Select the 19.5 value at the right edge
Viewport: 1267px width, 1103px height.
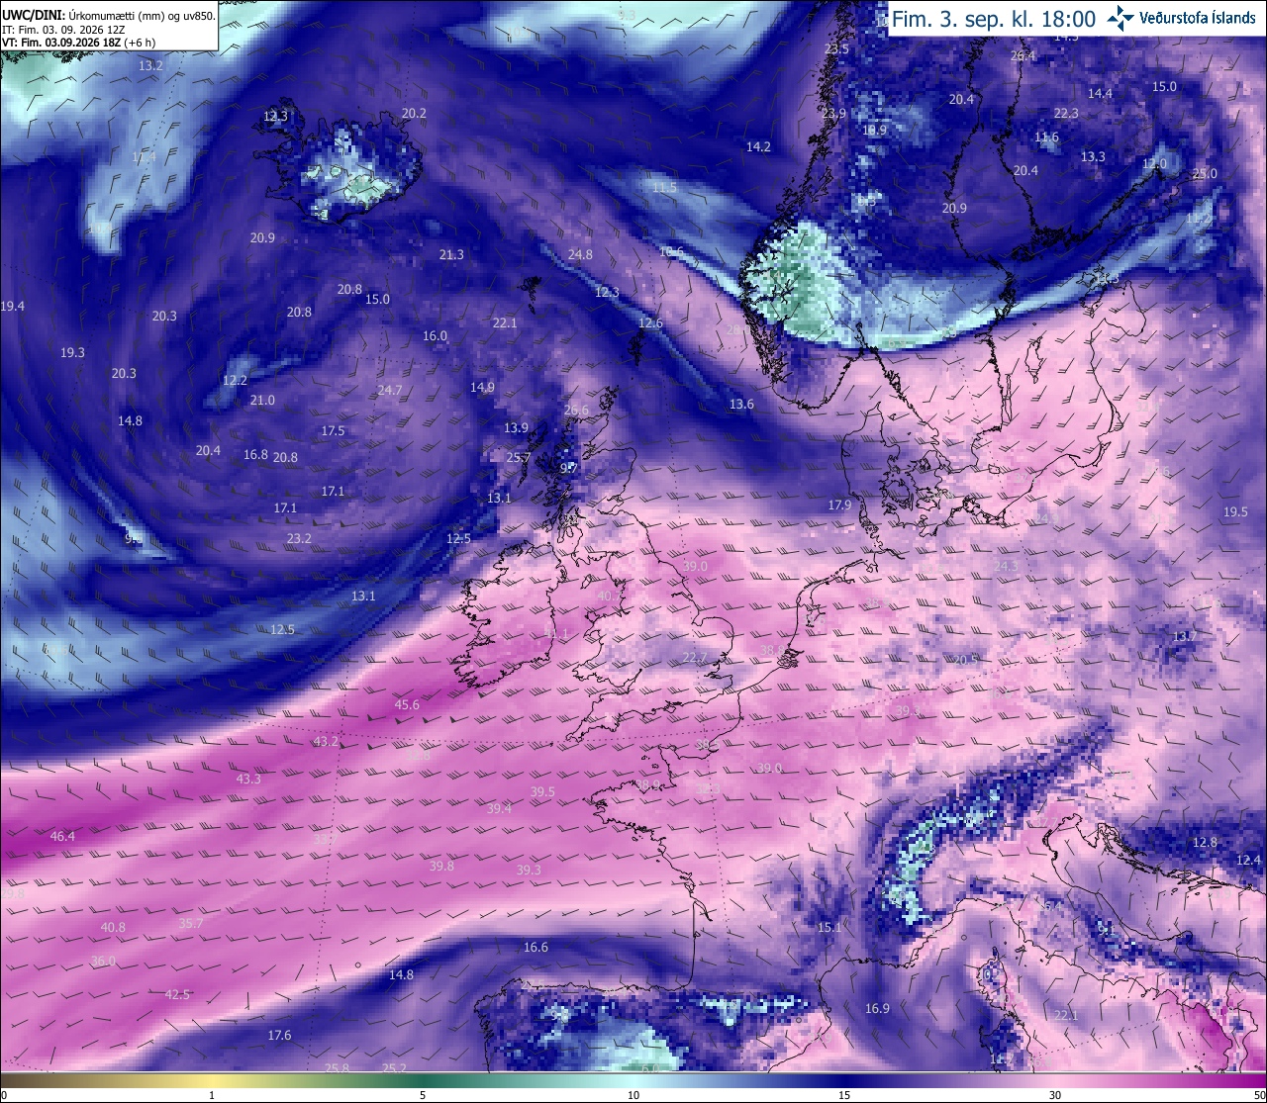tap(1235, 512)
